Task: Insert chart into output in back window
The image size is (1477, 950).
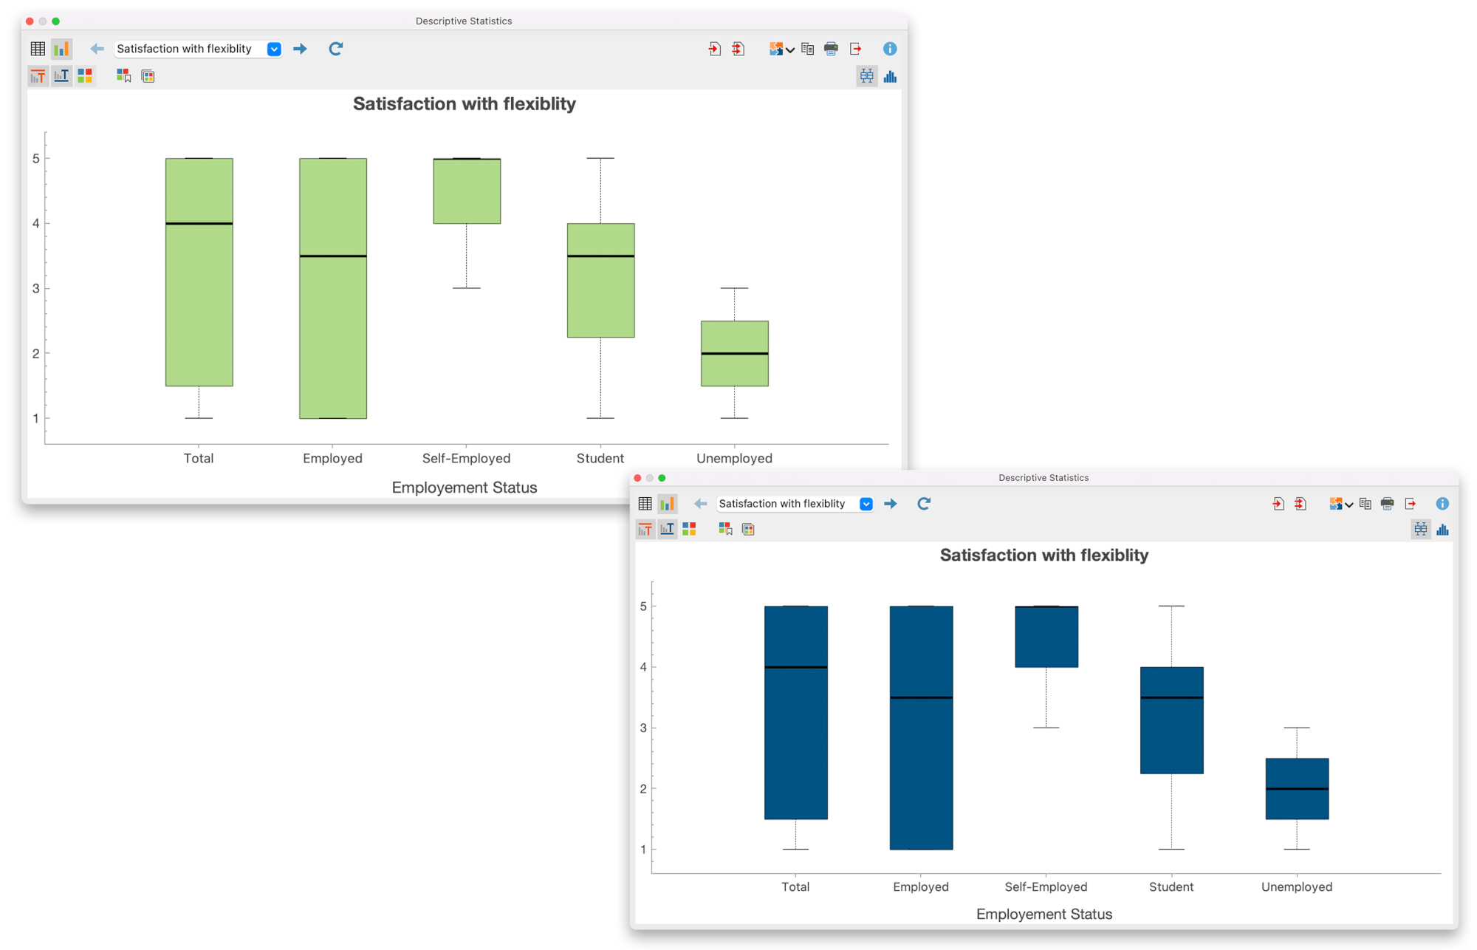Action: [x=714, y=49]
